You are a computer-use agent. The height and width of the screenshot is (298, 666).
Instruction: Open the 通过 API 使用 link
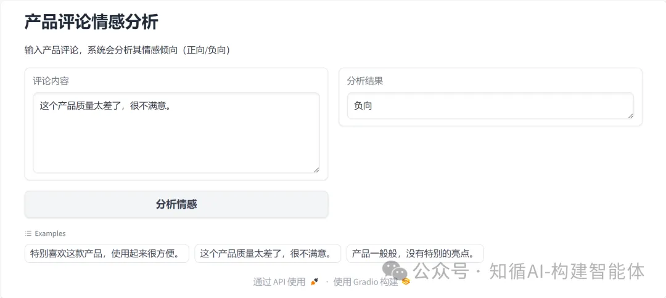[279, 282]
